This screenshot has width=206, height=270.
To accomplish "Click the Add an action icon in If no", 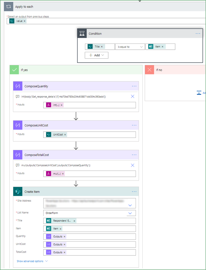I will (199, 93).
